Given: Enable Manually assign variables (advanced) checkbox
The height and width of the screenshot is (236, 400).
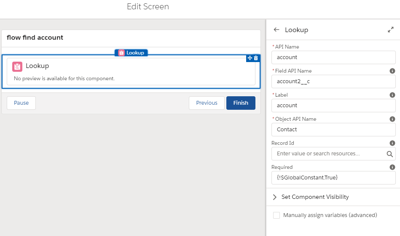Looking at the screenshot, I should pyautogui.click(x=277, y=215).
